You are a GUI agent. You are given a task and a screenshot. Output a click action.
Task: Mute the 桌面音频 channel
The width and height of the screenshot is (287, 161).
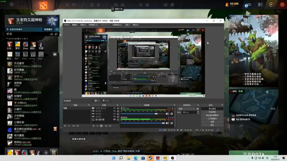(x=167, y=123)
